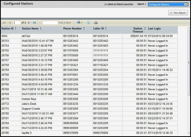Image resolution: width=191 pixels, height=137 pixels.
Task: Select station Ws6/30/2010 3:16:12 PM
Action: 37,60
